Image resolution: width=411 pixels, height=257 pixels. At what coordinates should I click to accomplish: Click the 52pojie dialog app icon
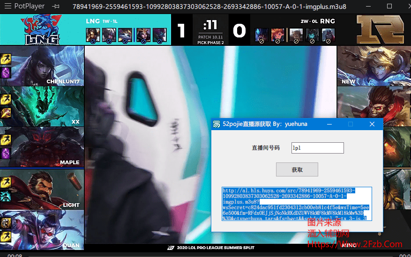tap(217, 124)
